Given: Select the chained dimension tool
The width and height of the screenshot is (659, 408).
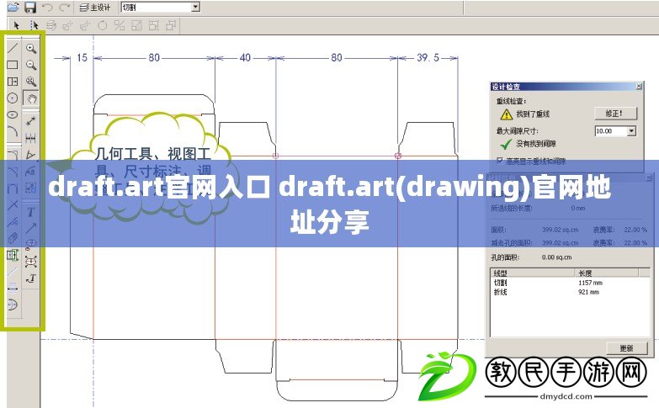Looking at the screenshot, I should 30,138.
